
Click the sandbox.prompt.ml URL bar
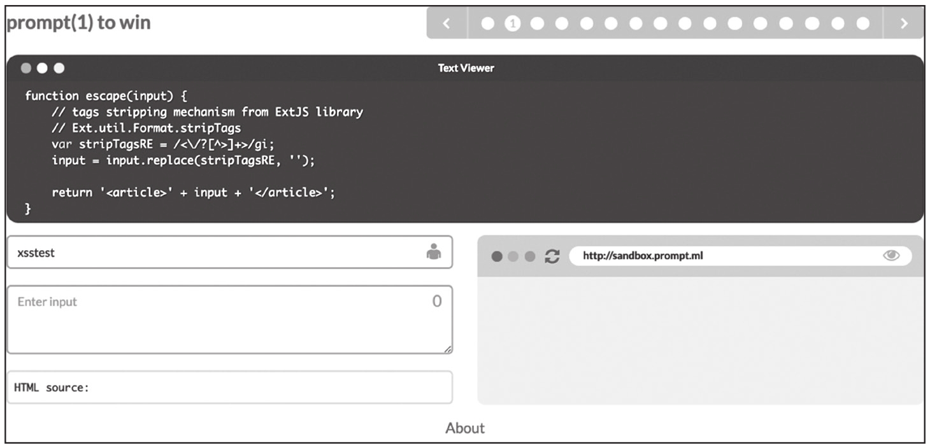pos(726,256)
